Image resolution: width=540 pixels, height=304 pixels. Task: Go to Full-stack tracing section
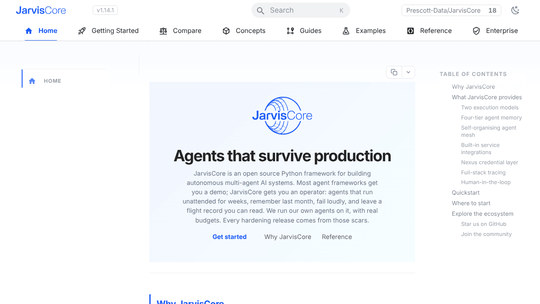click(483, 172)
